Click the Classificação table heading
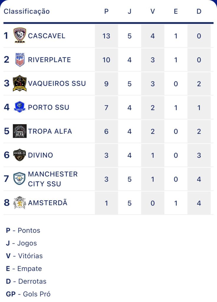This screenshot has height=302, width=217. pos(27,12)
